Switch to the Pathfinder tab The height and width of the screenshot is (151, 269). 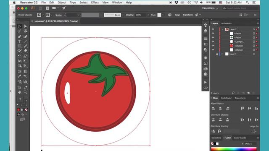(x=226, y=98)
